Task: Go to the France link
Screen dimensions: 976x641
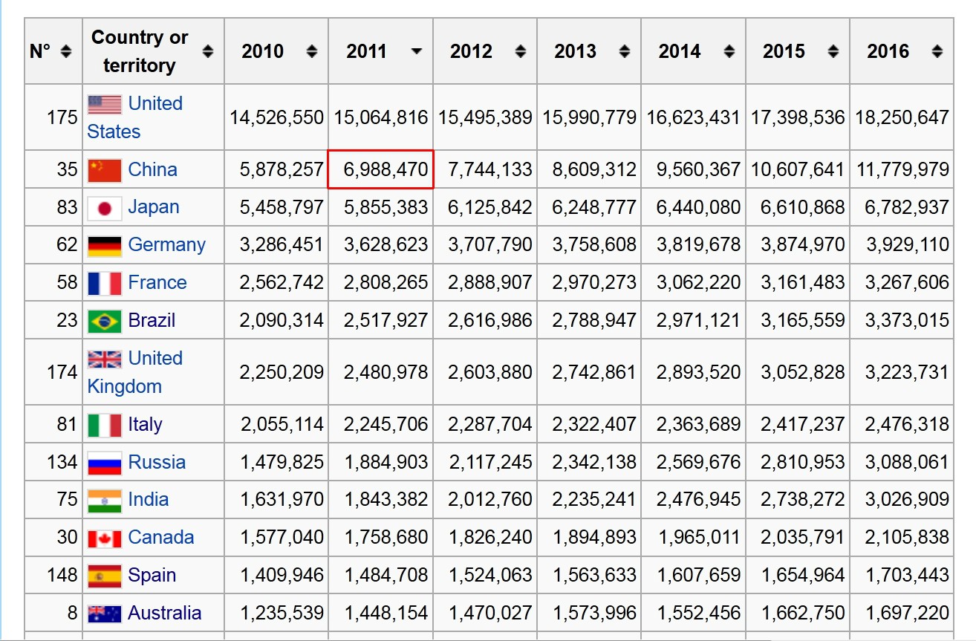Action: (157, 283)
